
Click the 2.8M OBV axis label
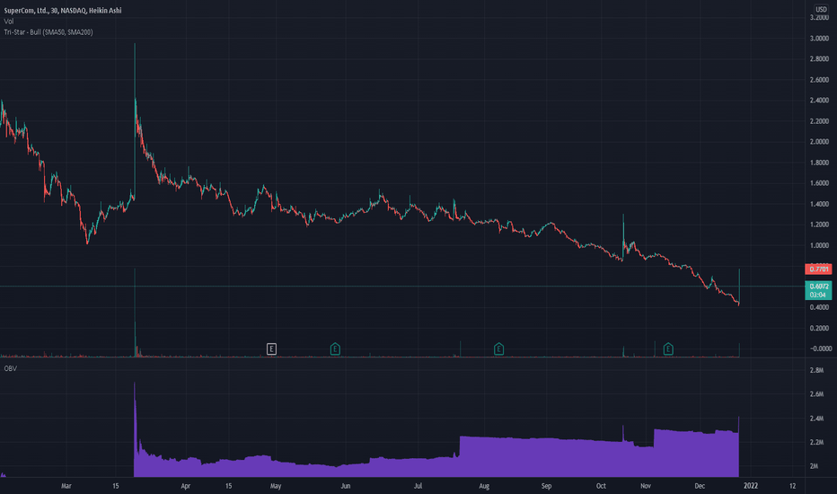pos(816,370)
